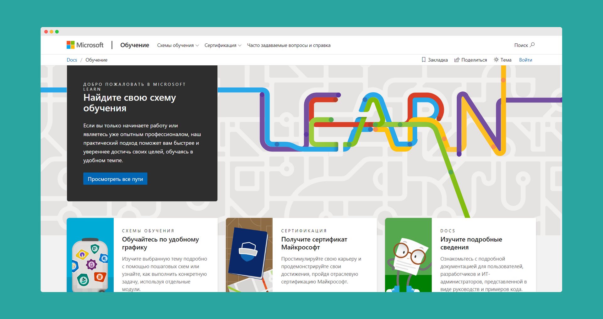Click the green maximize window dot
Screen dimensions: 603x319
click(57, 31)
